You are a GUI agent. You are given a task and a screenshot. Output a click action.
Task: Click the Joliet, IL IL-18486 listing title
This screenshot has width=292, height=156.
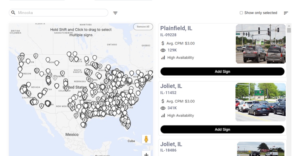point(171,144)
